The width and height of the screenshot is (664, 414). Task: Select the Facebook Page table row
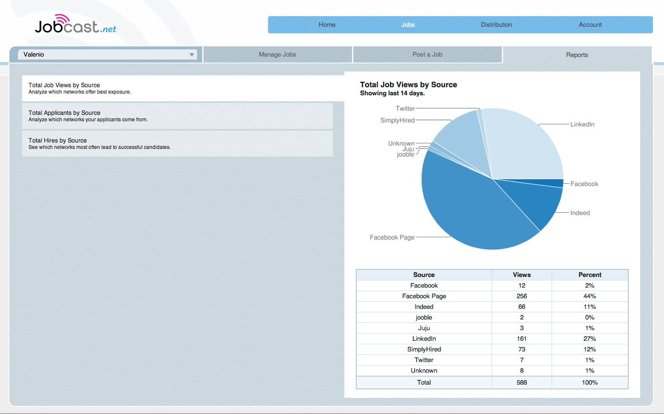click(x=492, y=296)
